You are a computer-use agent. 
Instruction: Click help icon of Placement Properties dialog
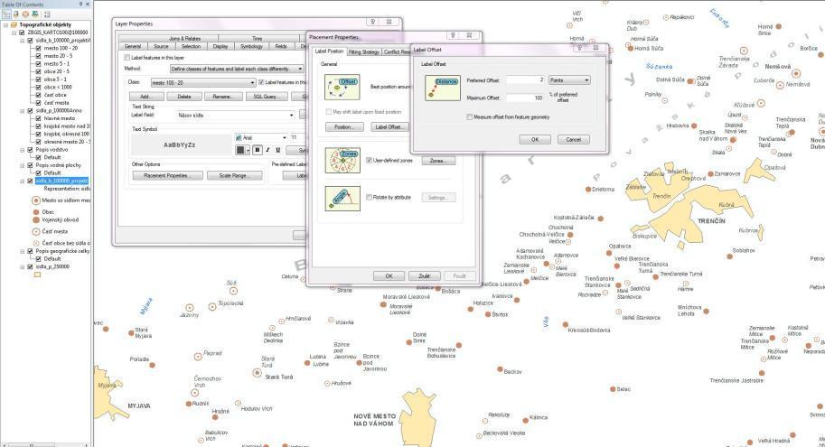click(x=453, y=35)
